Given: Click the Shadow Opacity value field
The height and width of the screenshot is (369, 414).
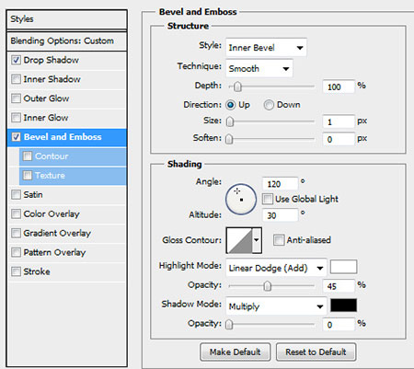Looking at the screenshot, I should pyautogui.click(x=339, y=325).
